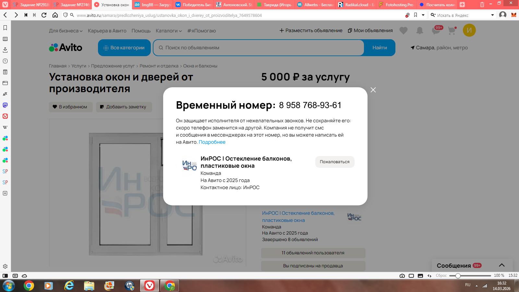Screen dimensions: 519x292
Task: Open '11 объявлений пользователя'
Action: coord(313,253)
